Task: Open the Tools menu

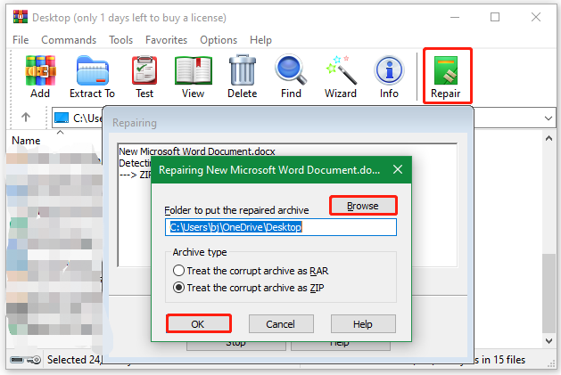Action: [x=121, y=40]
